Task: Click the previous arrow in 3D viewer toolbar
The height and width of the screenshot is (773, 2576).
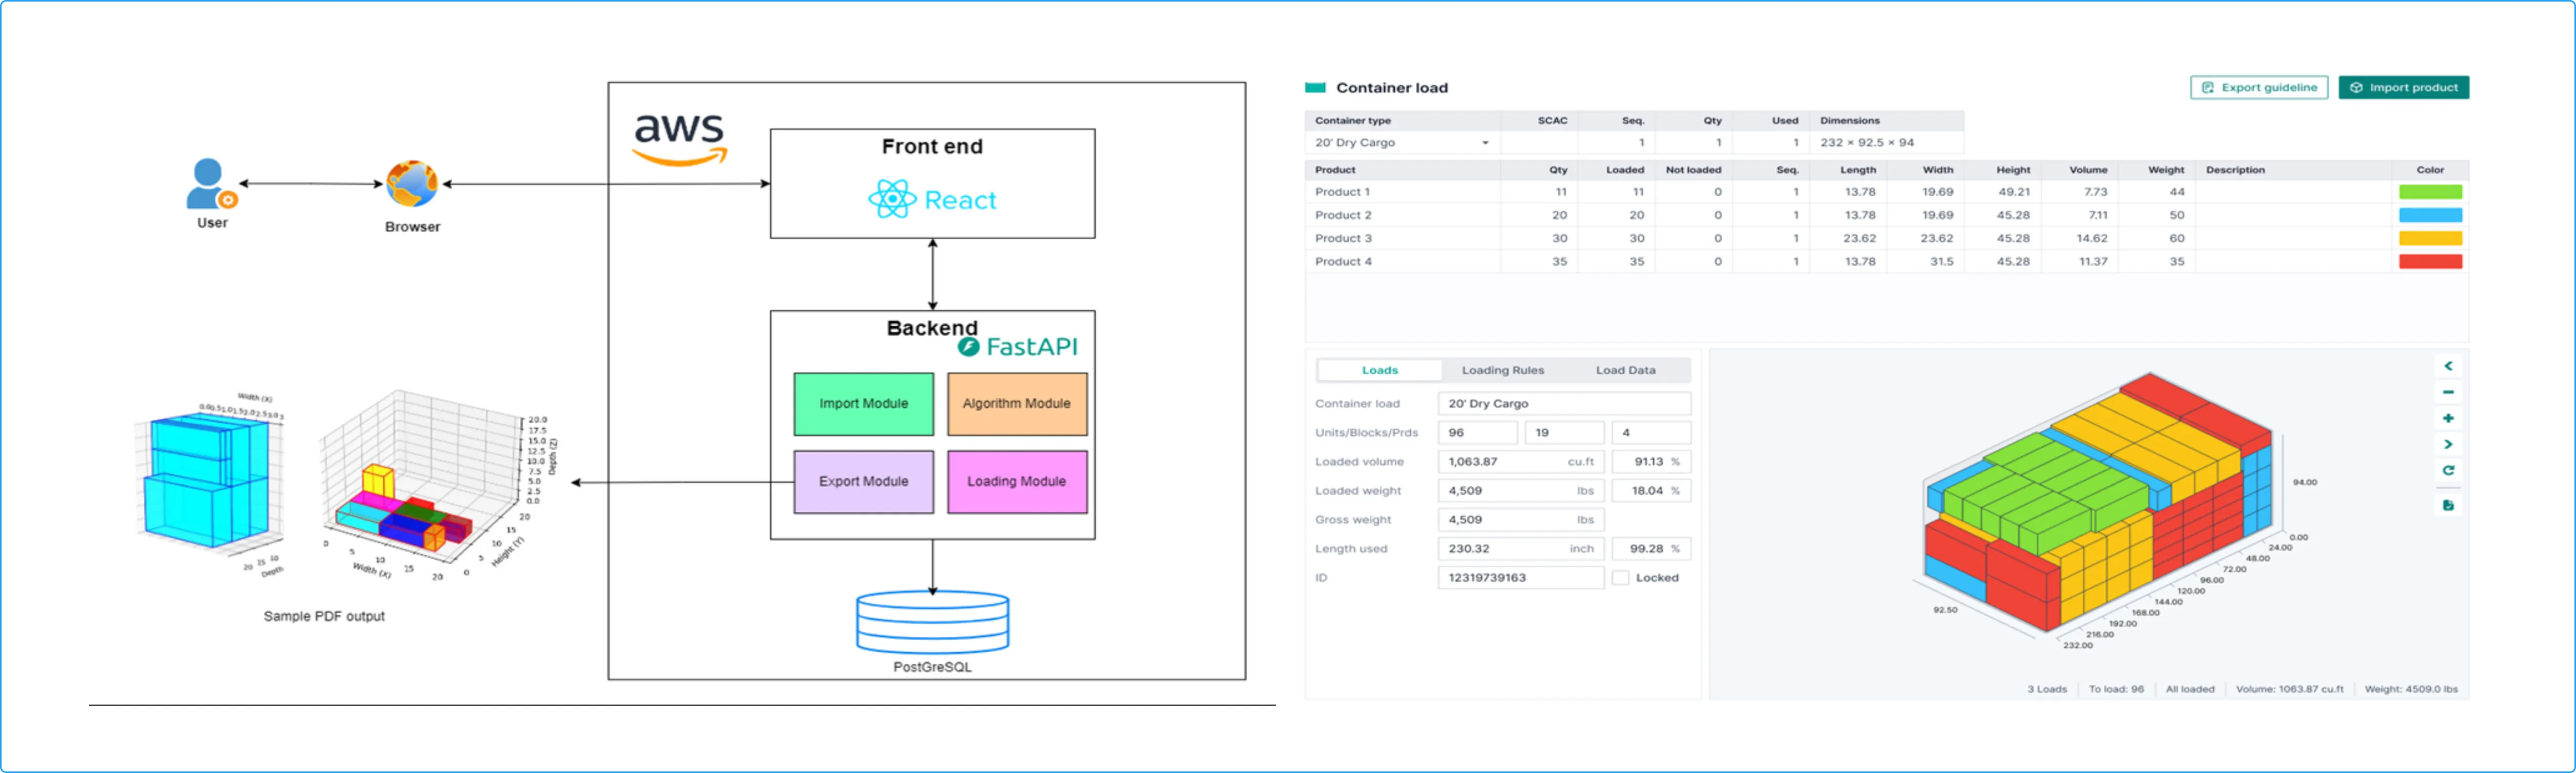Action: [2448, 366]
